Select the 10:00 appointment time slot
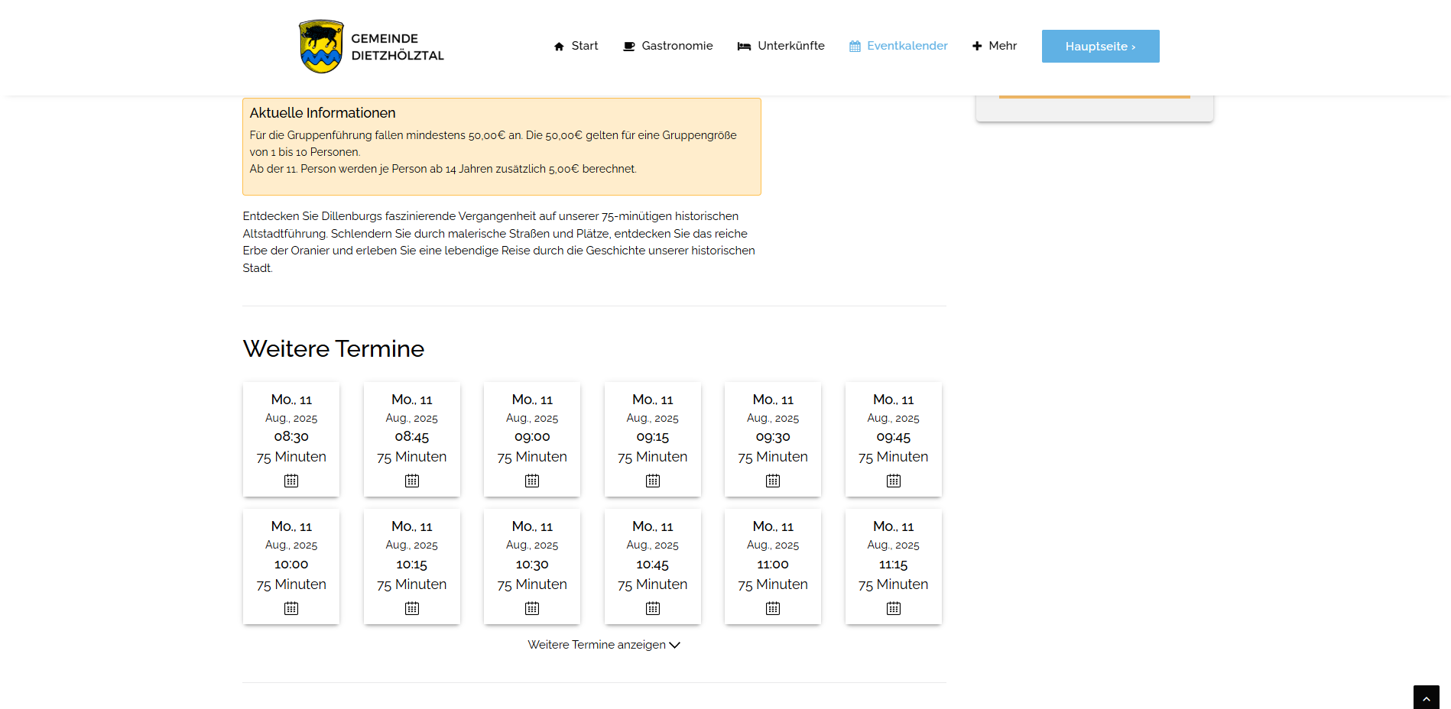This screenshot has height=709, width=1451. click(x=291, y=565)
